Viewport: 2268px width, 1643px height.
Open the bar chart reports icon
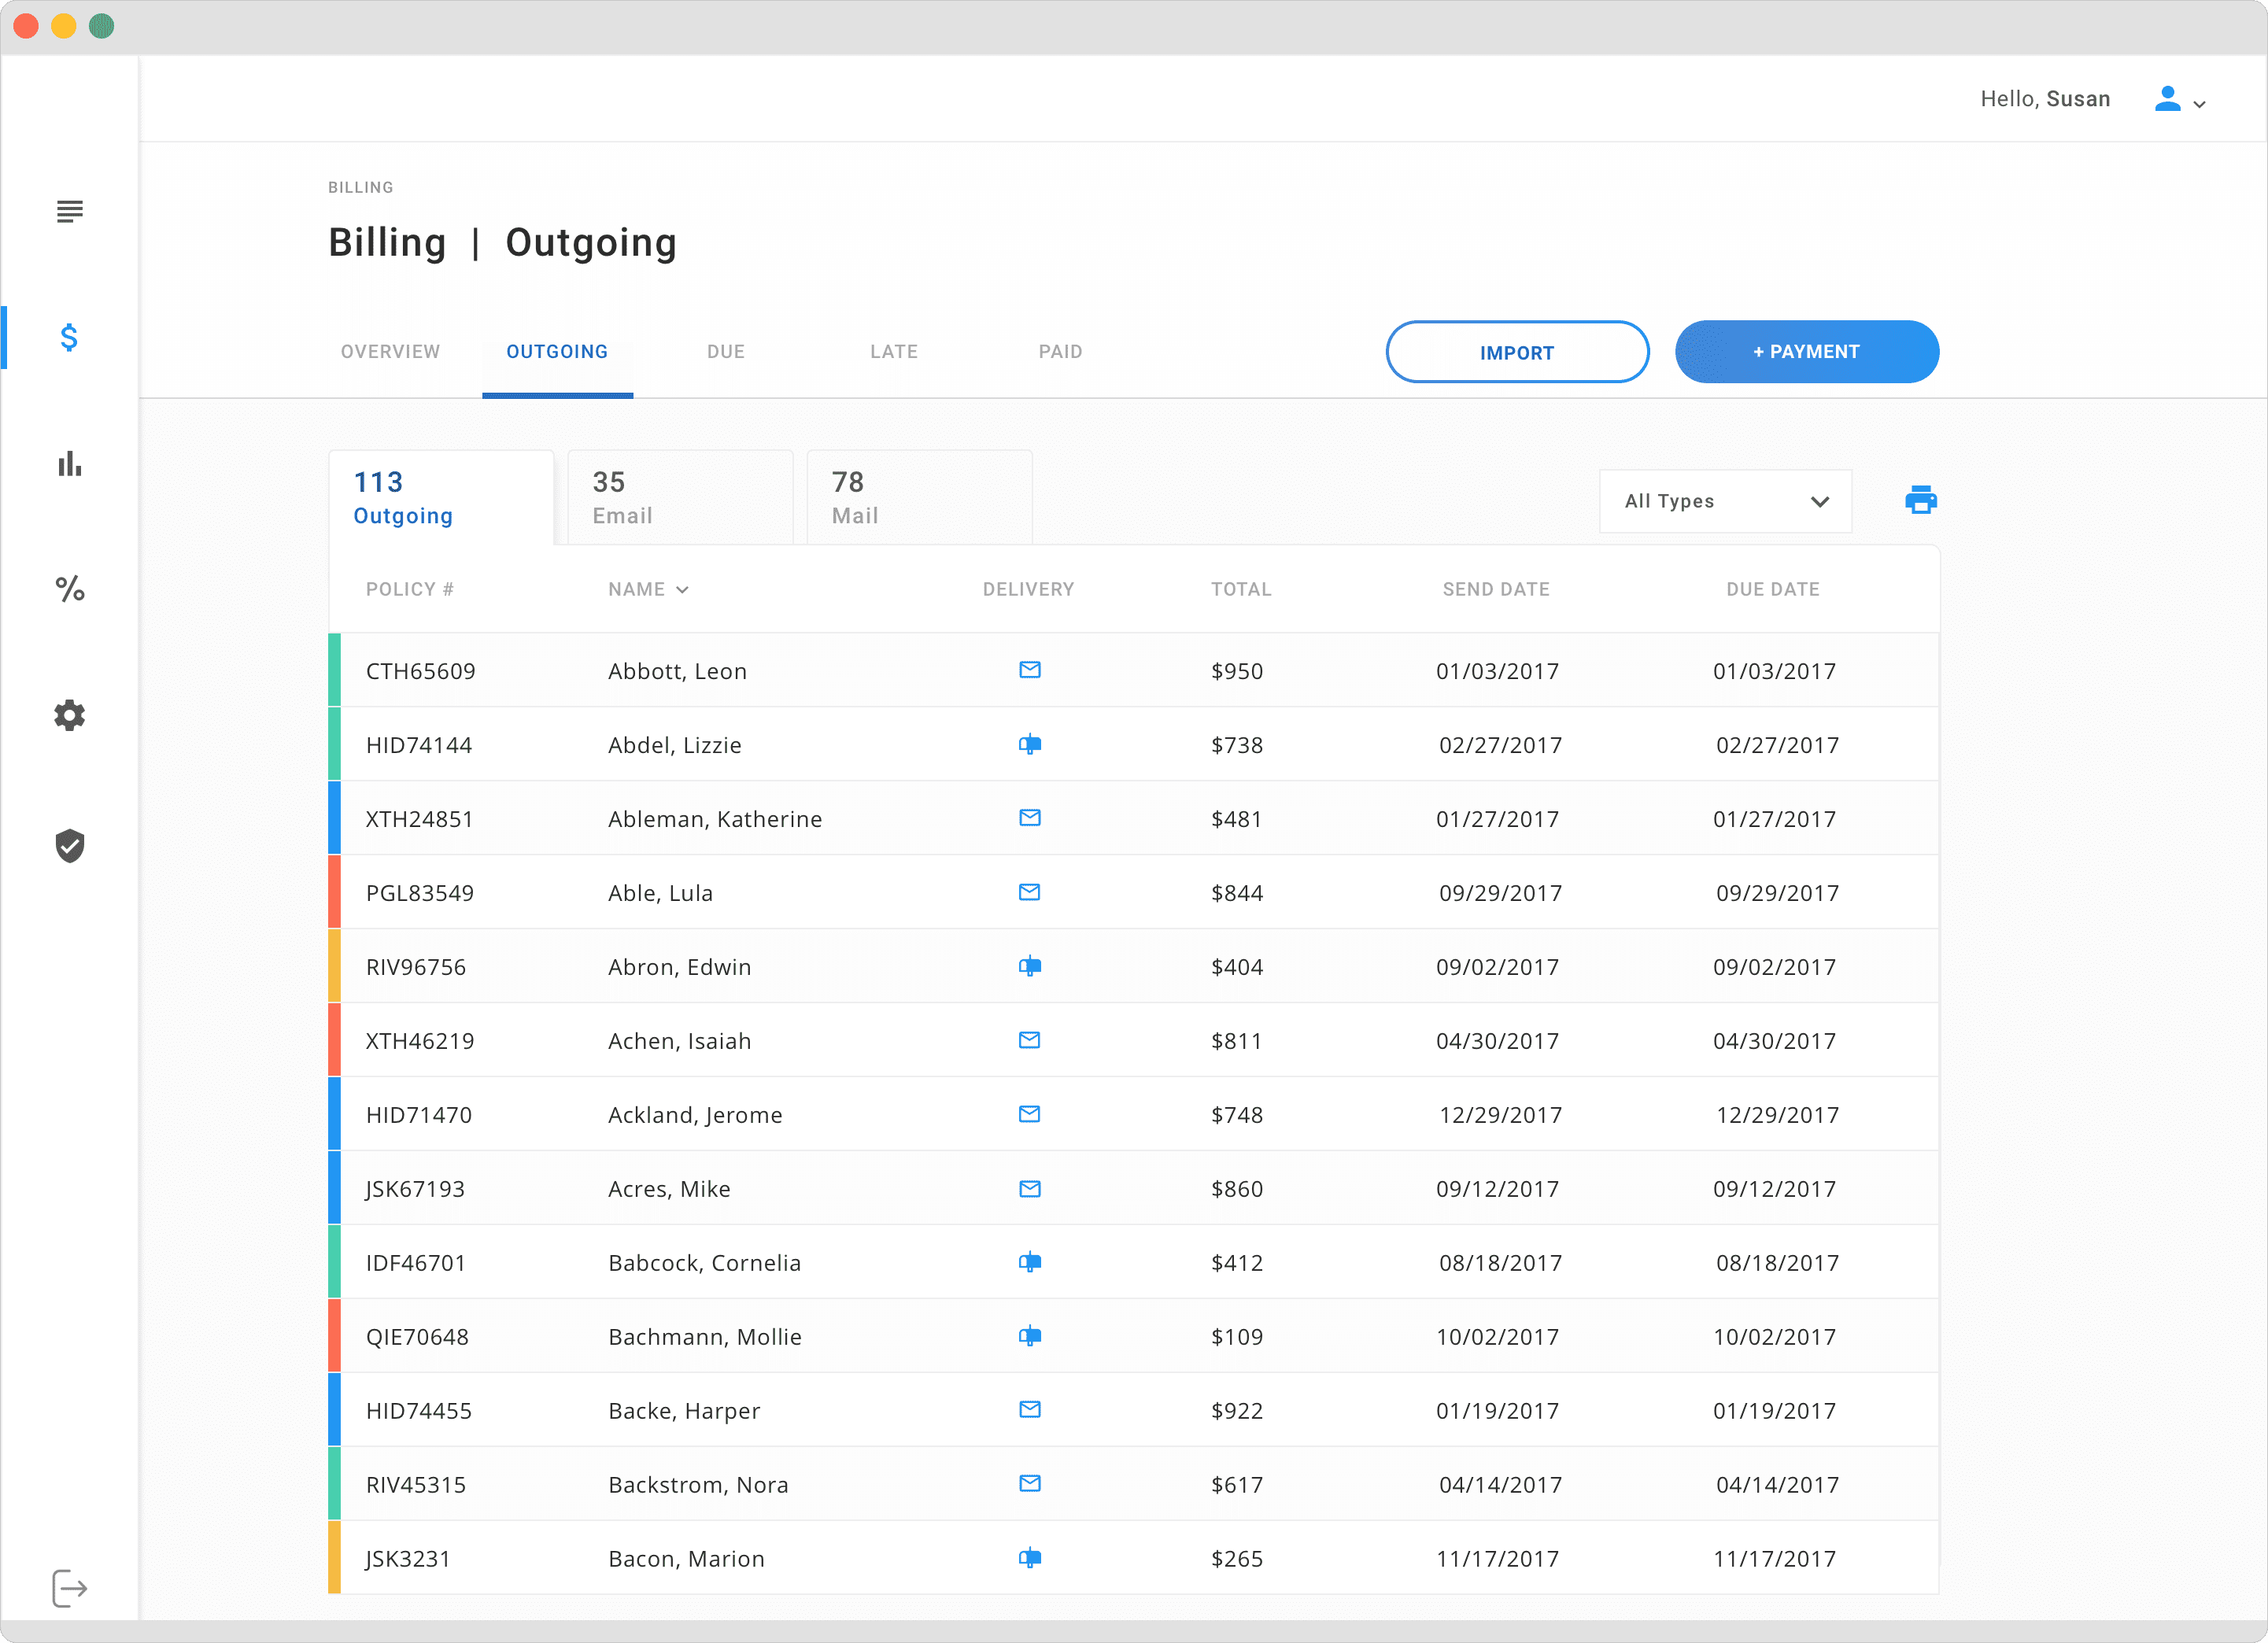[69, 464]
